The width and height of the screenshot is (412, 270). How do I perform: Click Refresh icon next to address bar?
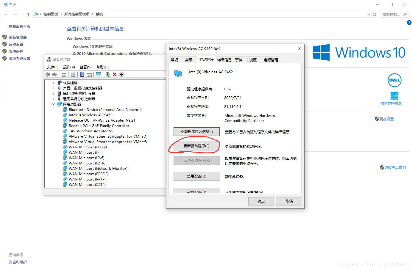374,14
